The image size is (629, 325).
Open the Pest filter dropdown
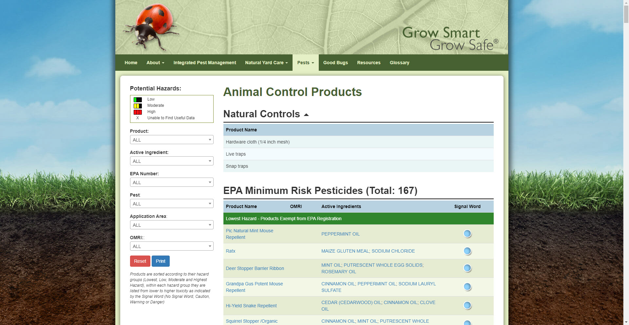172,203
